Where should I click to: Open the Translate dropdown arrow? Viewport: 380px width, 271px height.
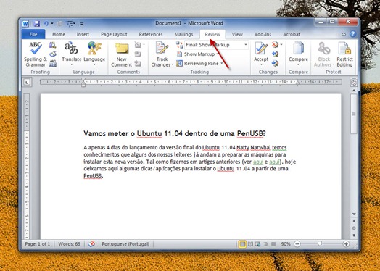72,64
